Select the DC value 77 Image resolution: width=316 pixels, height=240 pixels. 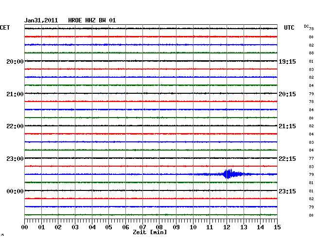[311, 158]
